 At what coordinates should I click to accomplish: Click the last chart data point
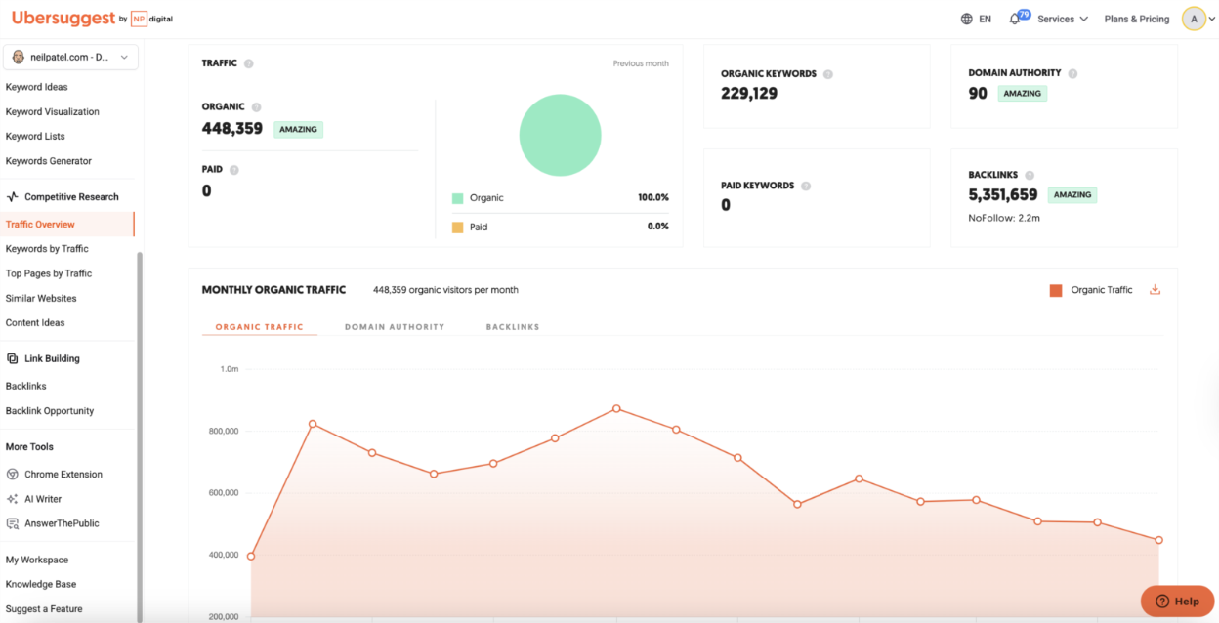(1158, 540)
